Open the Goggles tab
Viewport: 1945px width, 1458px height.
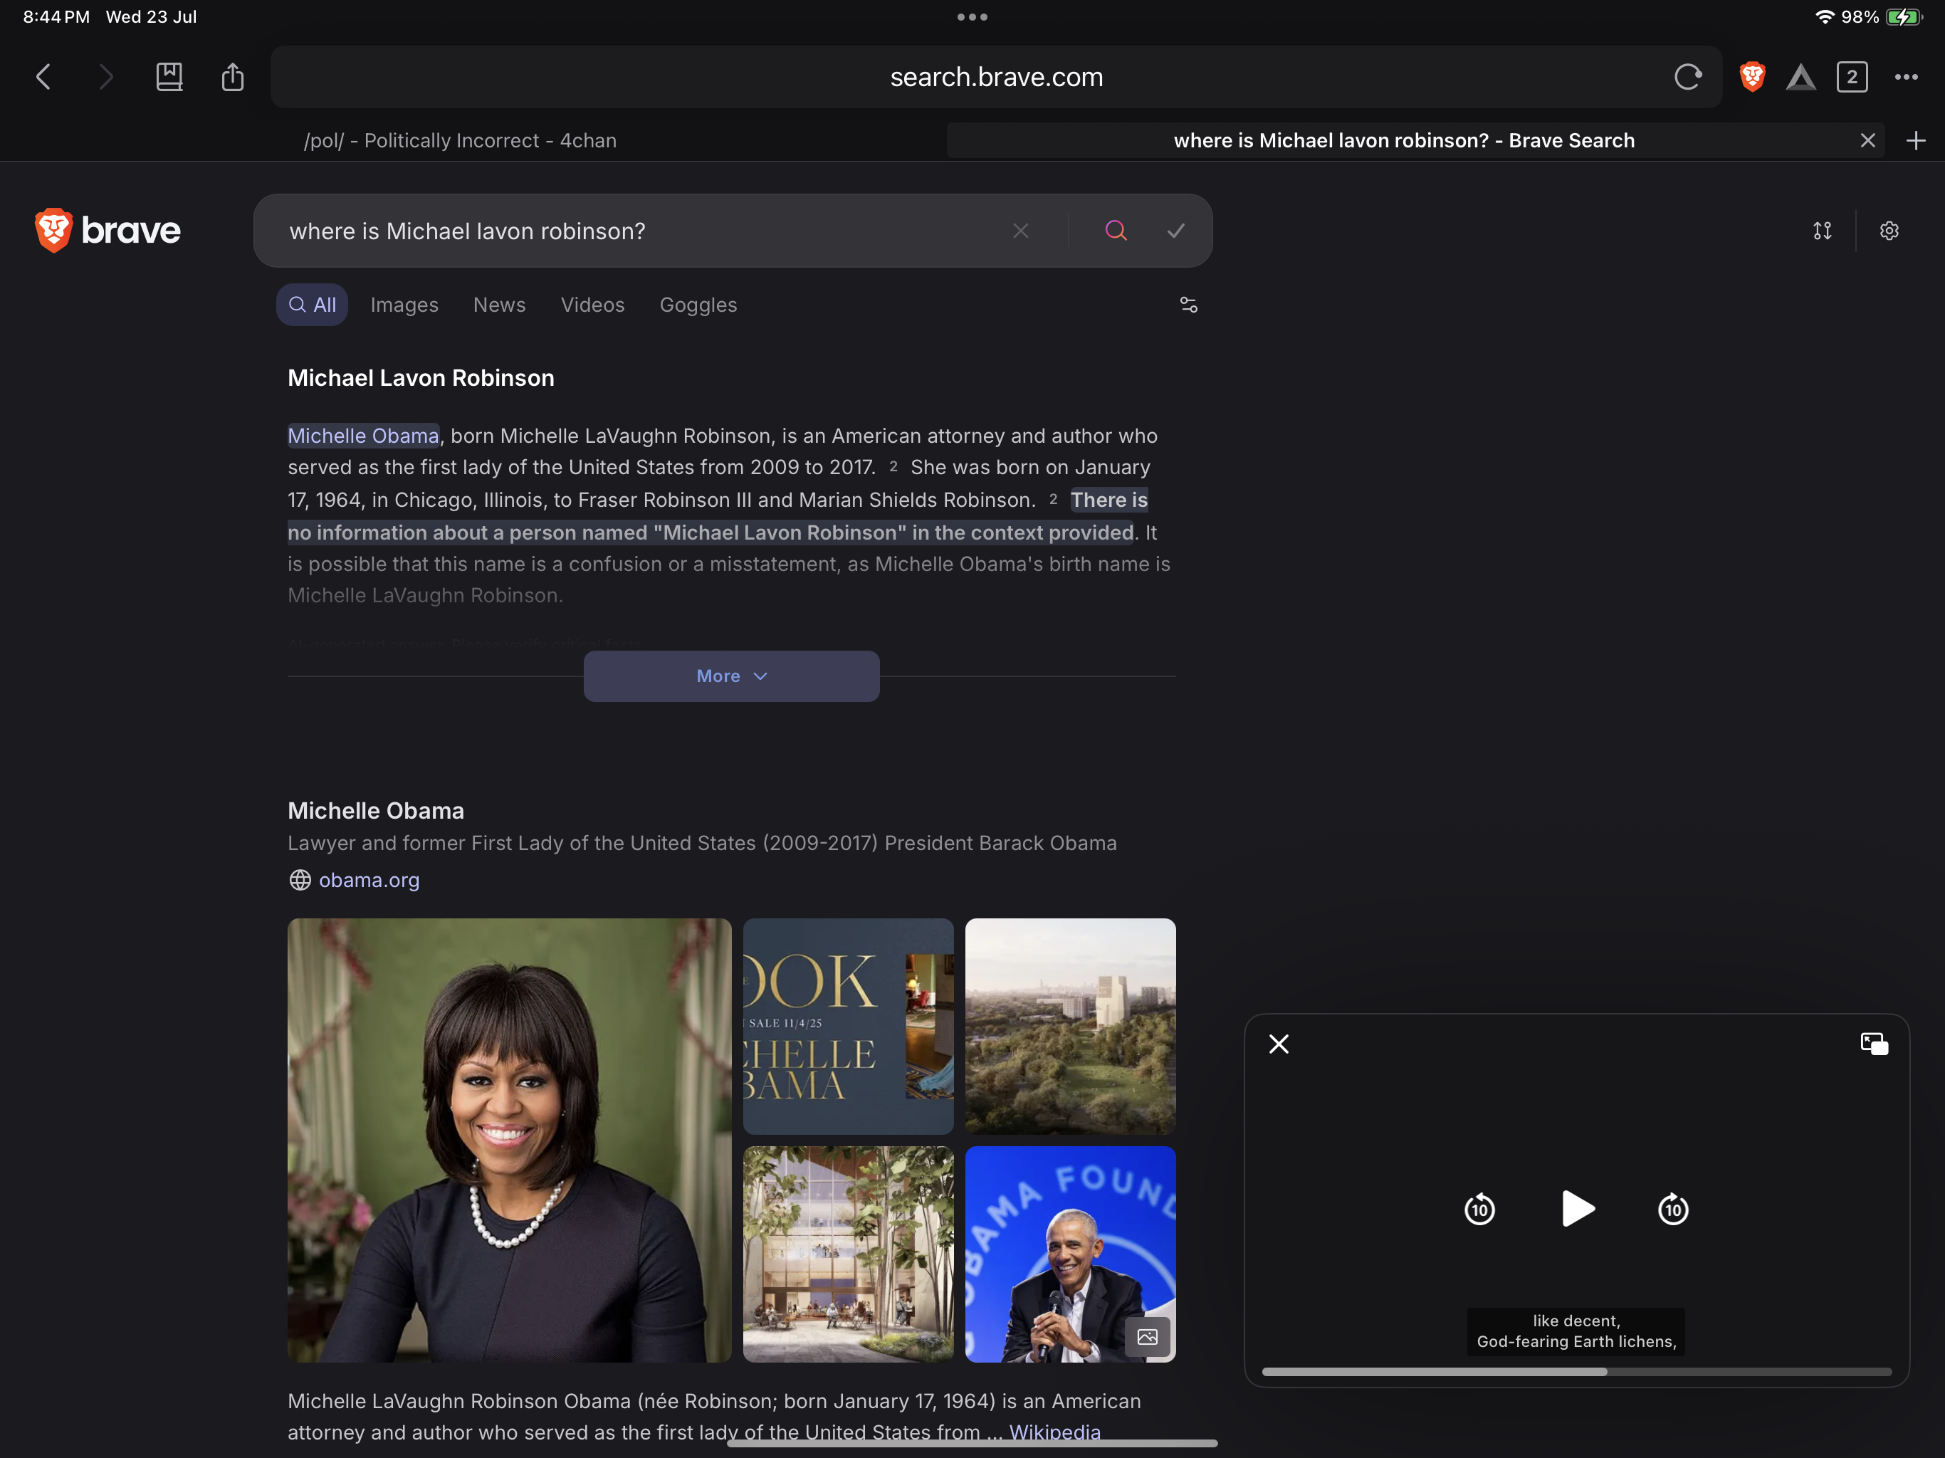click(x=698, y=305)
